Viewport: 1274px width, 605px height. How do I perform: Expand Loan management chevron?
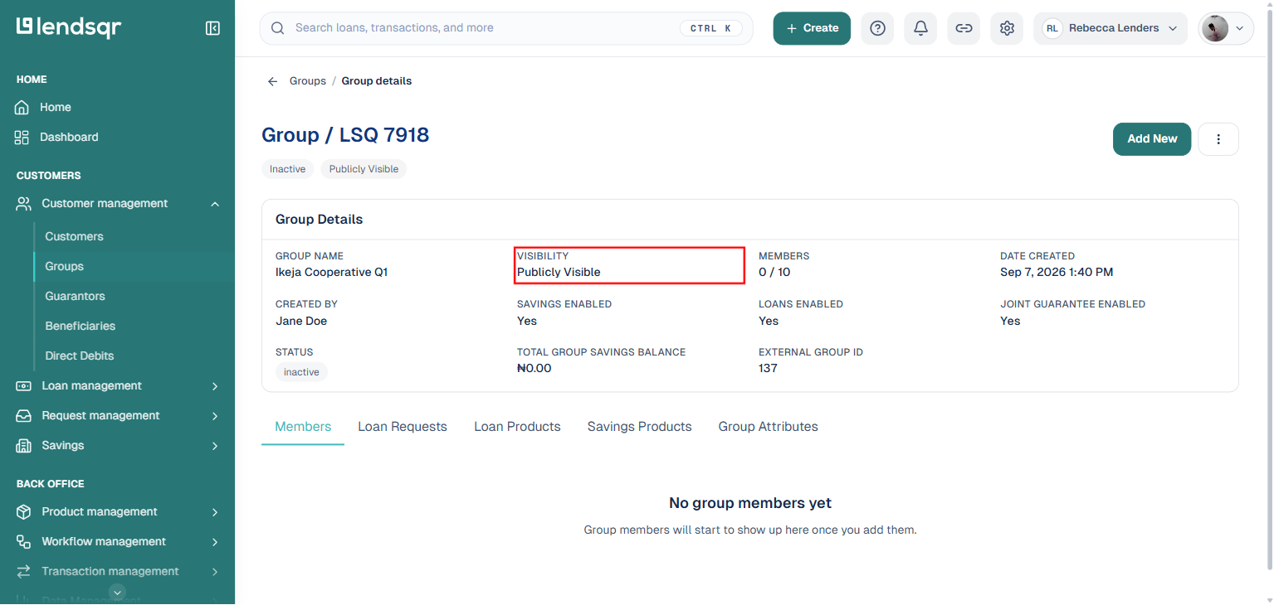point(215,386)
